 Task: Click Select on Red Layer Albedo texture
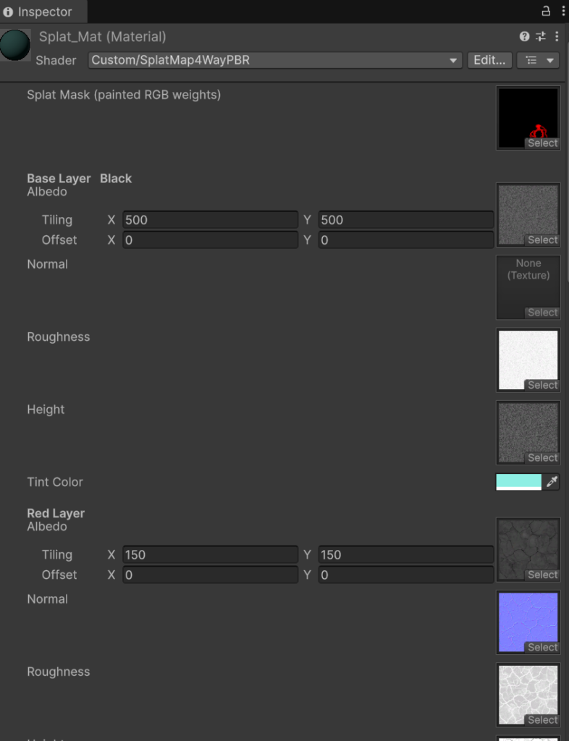(542, 575)
